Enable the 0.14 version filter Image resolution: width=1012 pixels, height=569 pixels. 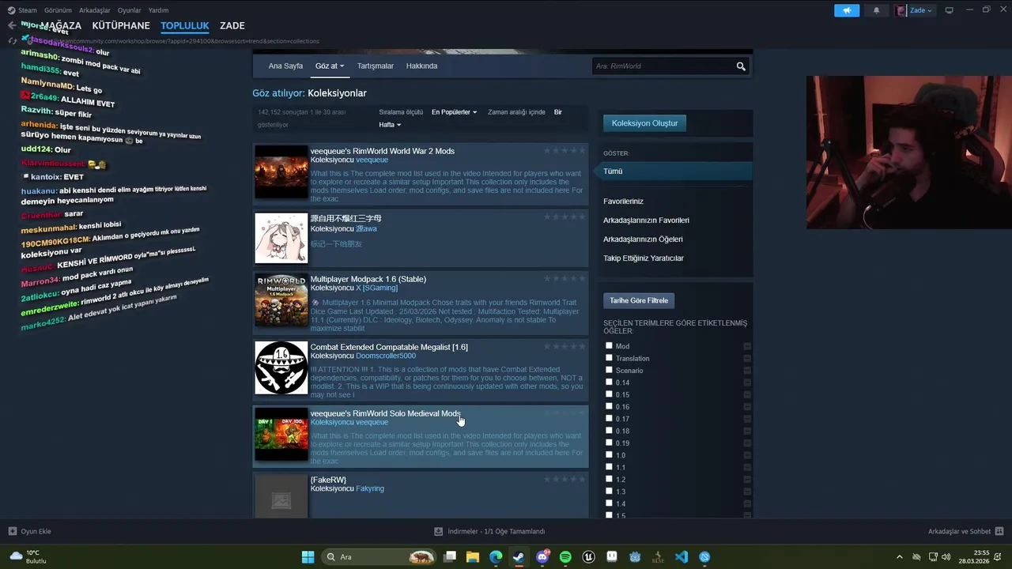(609, 382)
